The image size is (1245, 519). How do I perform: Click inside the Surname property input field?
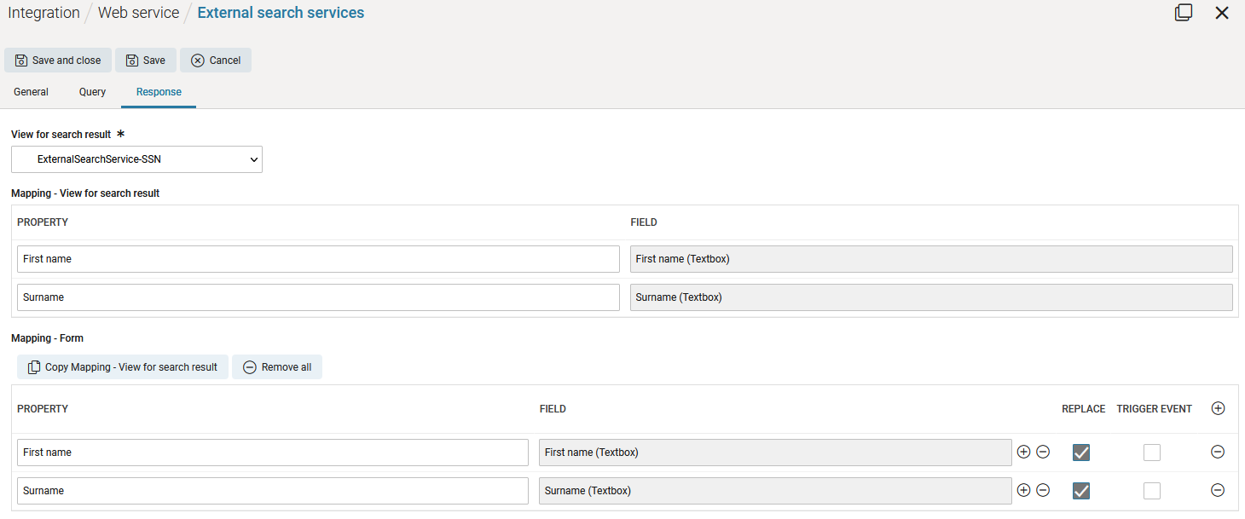[x=273, y=490]
